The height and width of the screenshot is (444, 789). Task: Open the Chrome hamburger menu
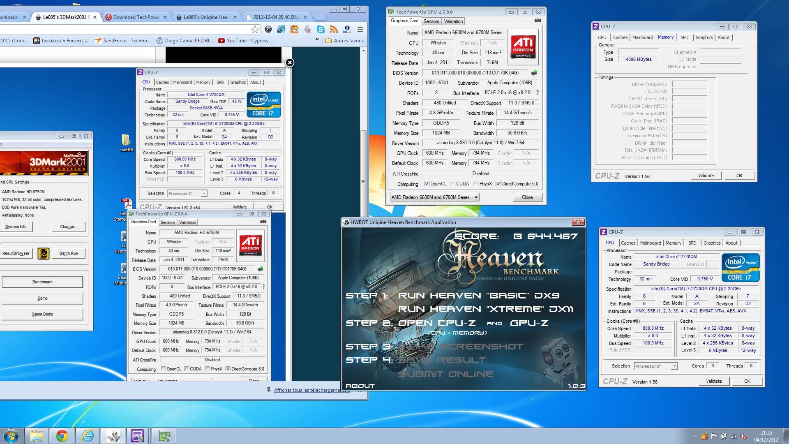tap(360, 29)
